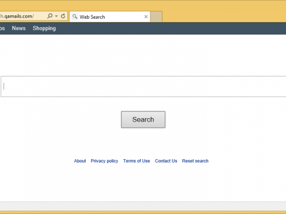The height and width of the screenshot is (214, 286).
Task: Refresh the page with the reload icon
Action: point(63,16)
